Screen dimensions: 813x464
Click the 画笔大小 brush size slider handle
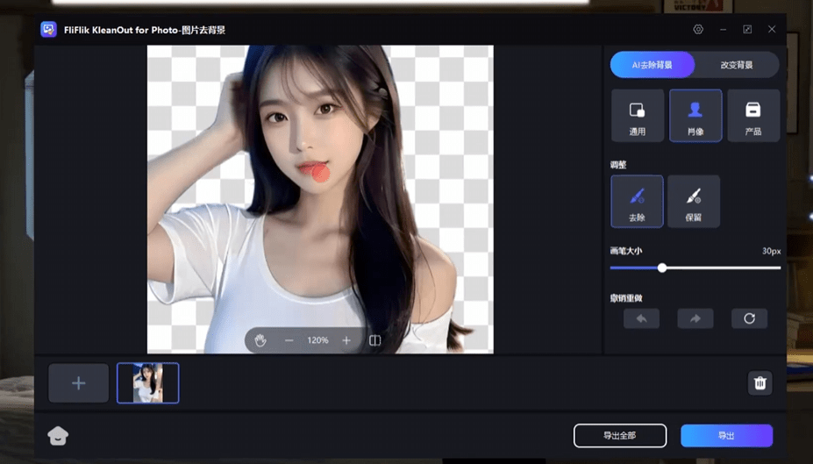tap(662, 268)
